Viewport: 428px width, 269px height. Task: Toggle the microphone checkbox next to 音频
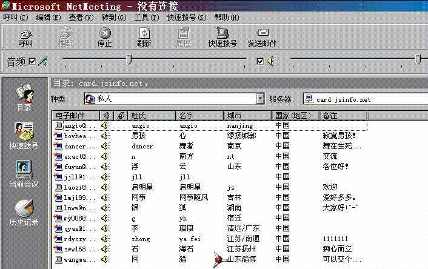(32, 61)
